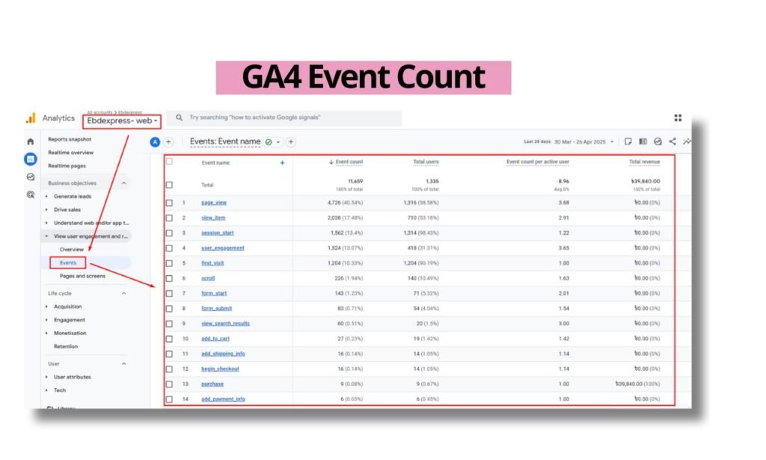Select Events in the sidebar
Viewport: 766px width, 460px height.
coord(68,263)
